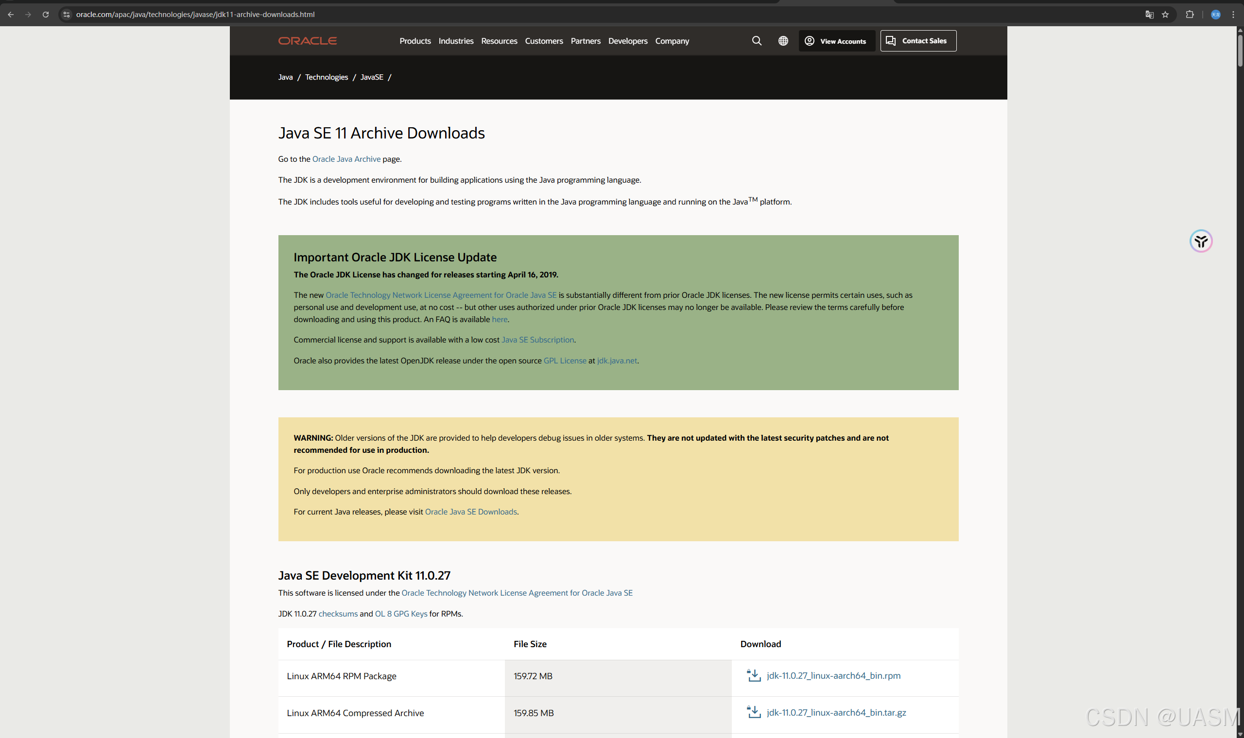Image resolution: width=1244 pixels, height=738 pixels.
Task: Click the floating assistant icon on right
Action: coord(1201,241)
